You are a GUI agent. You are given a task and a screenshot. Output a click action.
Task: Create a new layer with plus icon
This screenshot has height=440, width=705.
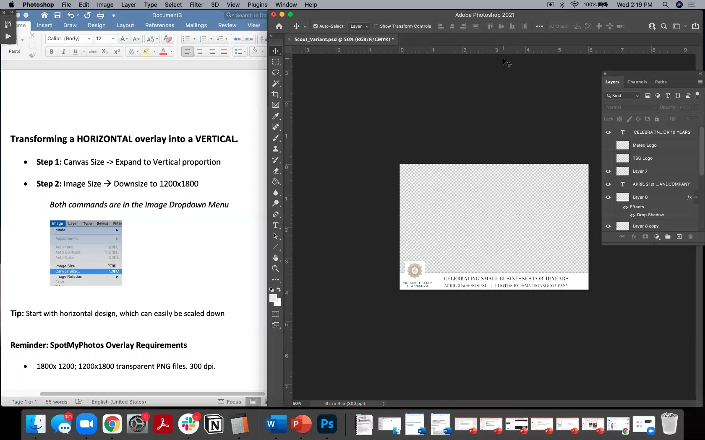679,237
